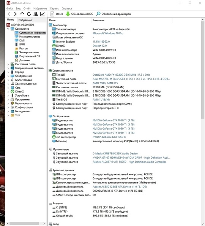This screenshot has height=226, width=205.
Task: Select Датчики in the sidebar tree
Action: click(x=24, y=60)
